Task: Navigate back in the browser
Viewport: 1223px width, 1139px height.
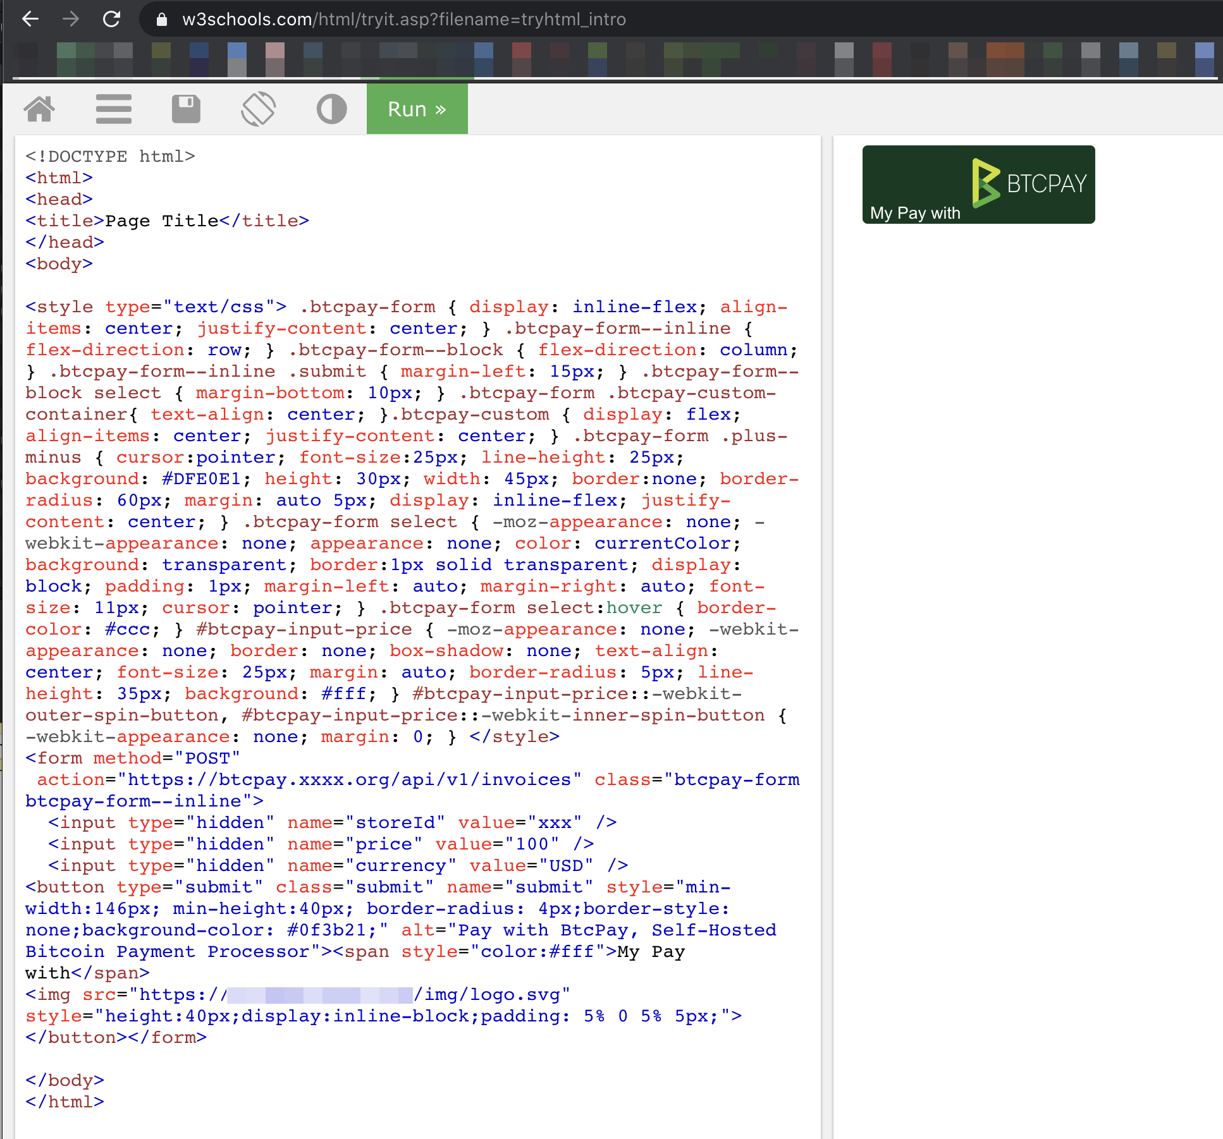Action: pyautogui.click(x=30, y=19)
